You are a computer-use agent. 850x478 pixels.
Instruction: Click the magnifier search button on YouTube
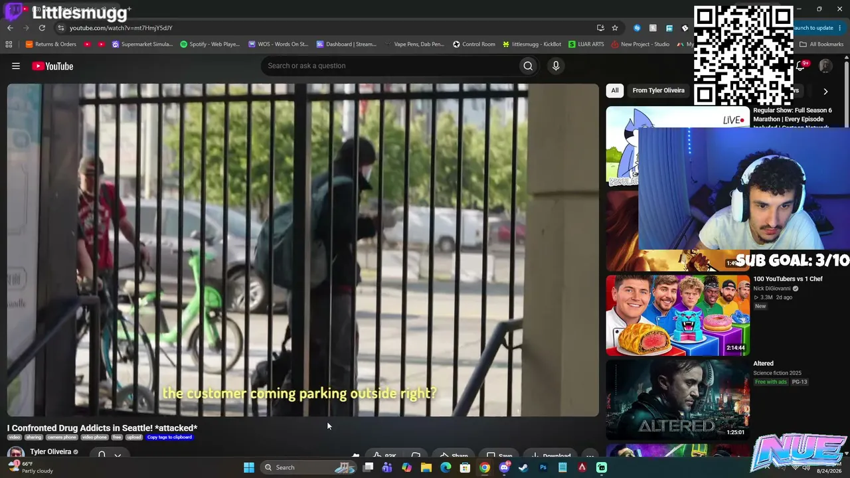tap(528, 66)
